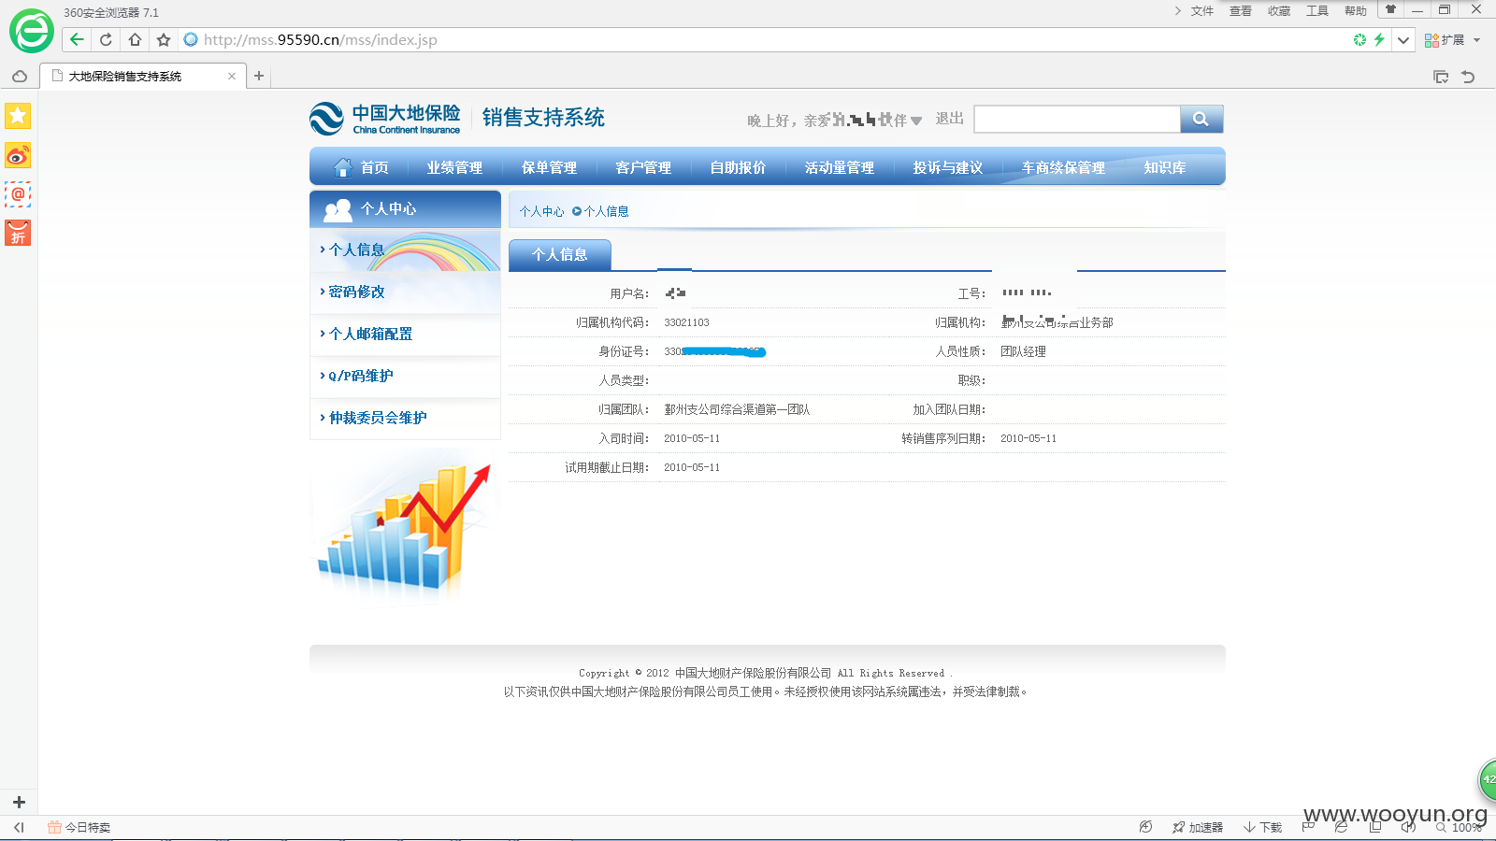Viewport: 1496px width, 841px height.
Task: Open the 帮助 menu
Action: click(x=1356, y=11)
